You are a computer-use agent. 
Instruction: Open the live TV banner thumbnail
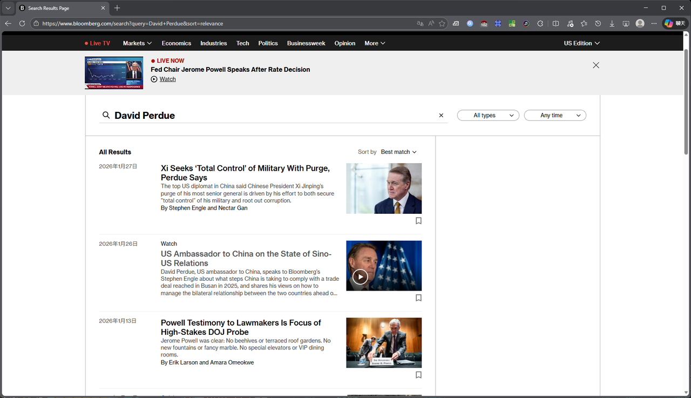pos(114,73)
